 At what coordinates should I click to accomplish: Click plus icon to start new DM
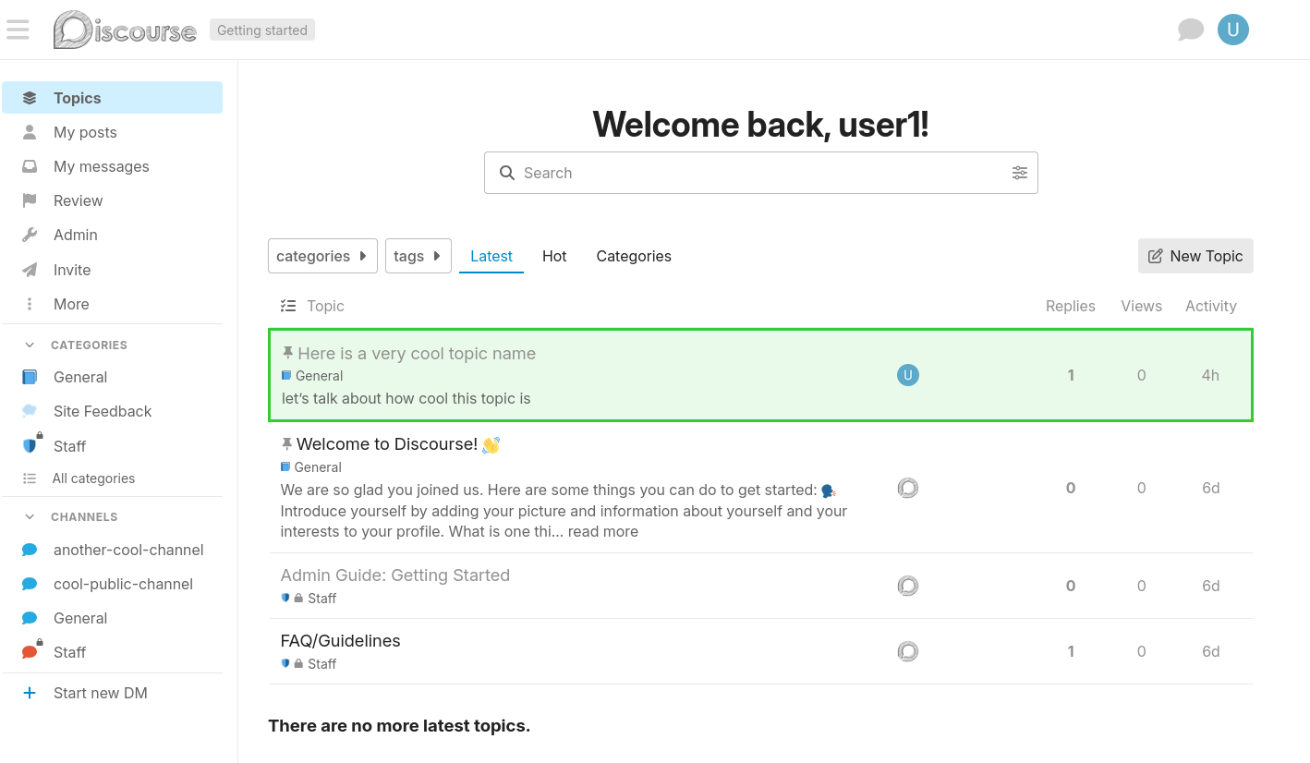(x=30, y=693)
